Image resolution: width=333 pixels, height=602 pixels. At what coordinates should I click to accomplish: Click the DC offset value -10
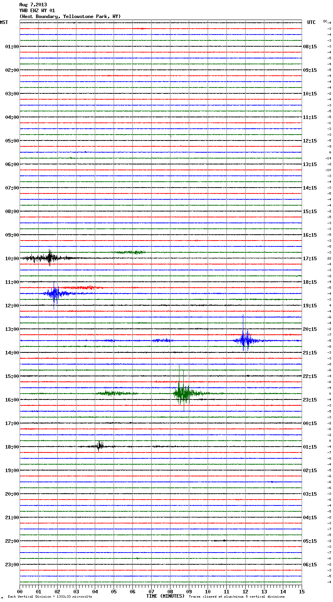(328, 170)
